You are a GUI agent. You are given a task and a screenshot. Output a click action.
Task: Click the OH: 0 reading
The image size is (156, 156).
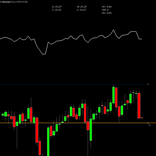pos(105,10)
